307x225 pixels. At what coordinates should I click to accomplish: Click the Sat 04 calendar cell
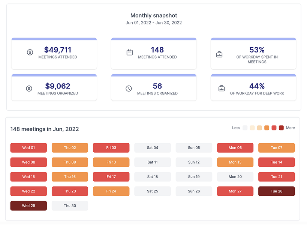152,148
